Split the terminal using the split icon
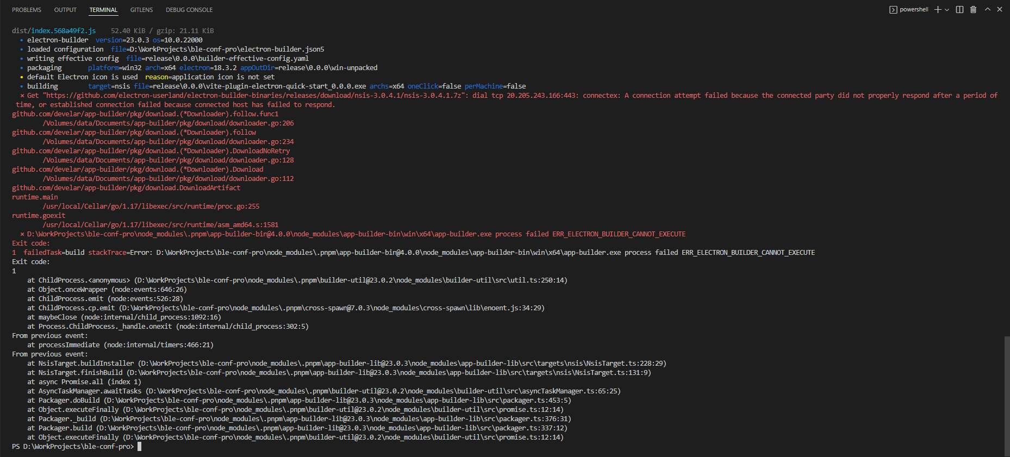 959,9
